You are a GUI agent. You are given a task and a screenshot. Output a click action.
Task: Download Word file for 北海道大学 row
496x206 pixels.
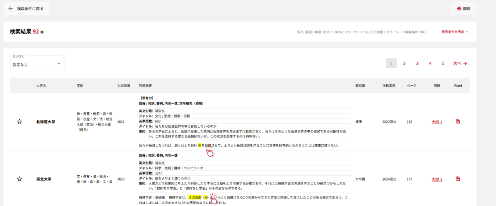point(458,122)
